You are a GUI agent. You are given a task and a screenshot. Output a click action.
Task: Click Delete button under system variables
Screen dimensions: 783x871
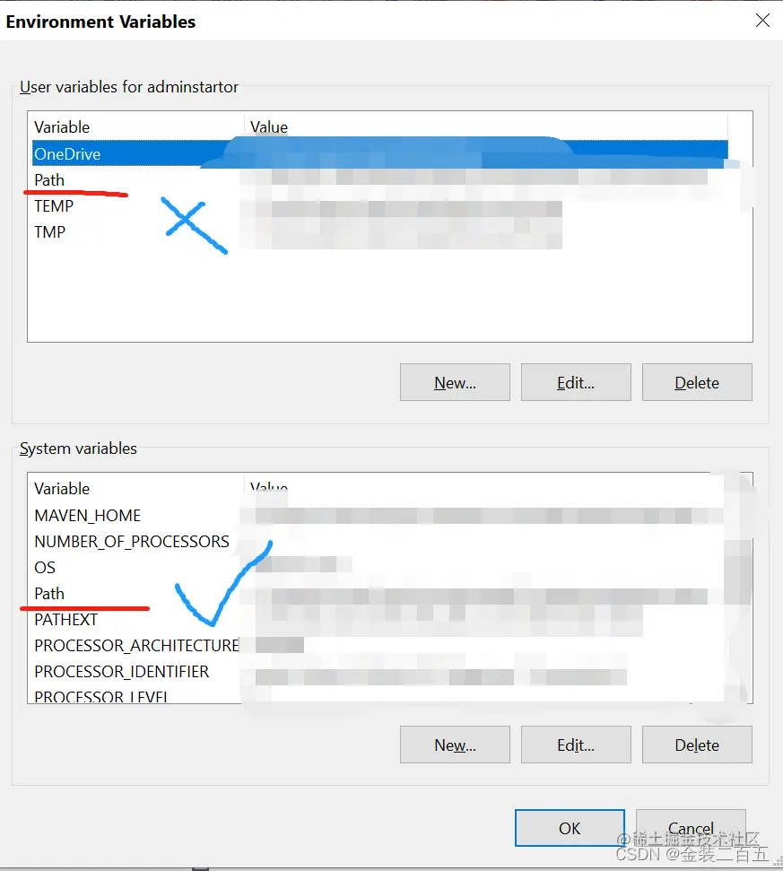click(x=697, y=745)
